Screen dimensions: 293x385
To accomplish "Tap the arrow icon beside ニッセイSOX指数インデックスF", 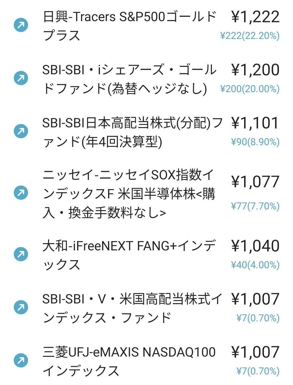I will tap(21, 193).
